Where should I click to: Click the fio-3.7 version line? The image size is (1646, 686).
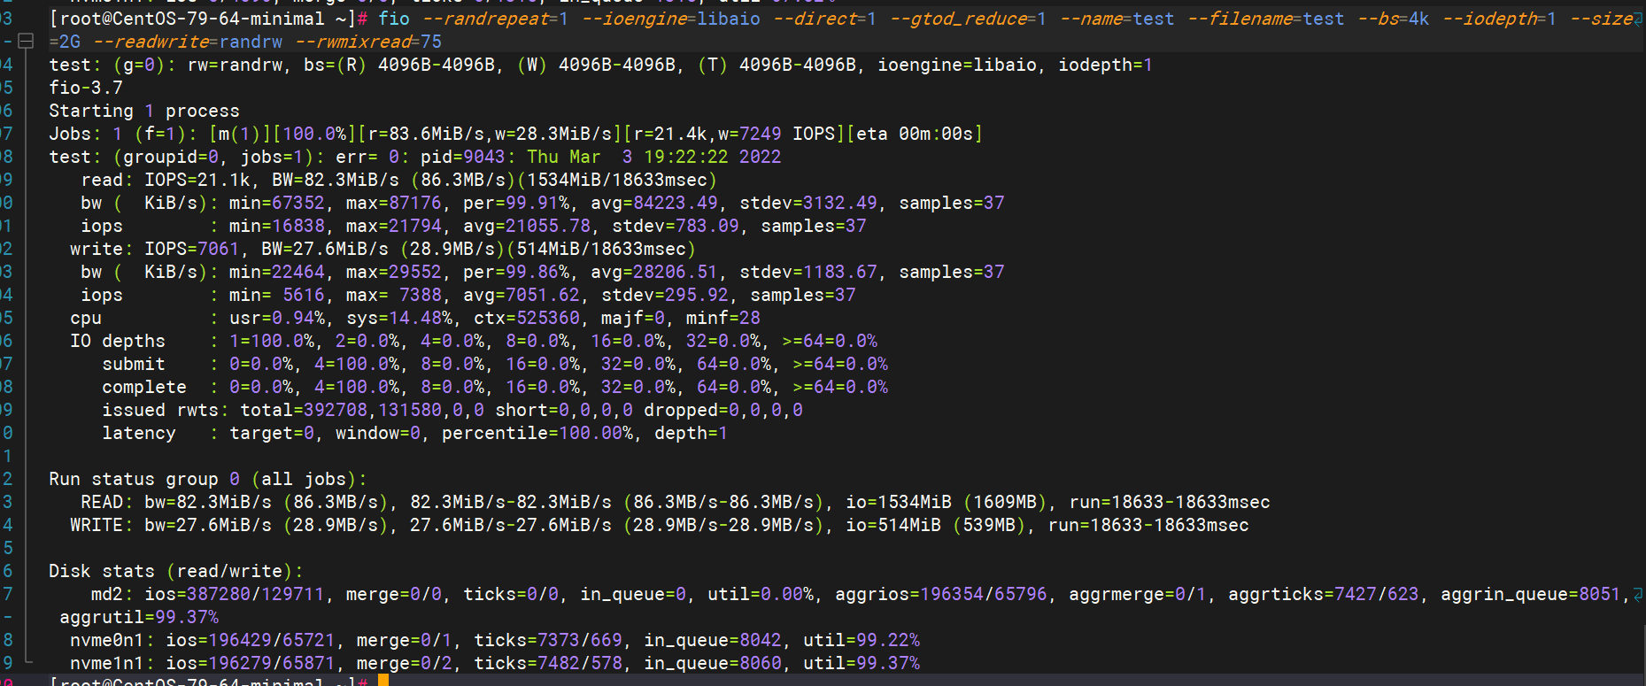[86, 88]
